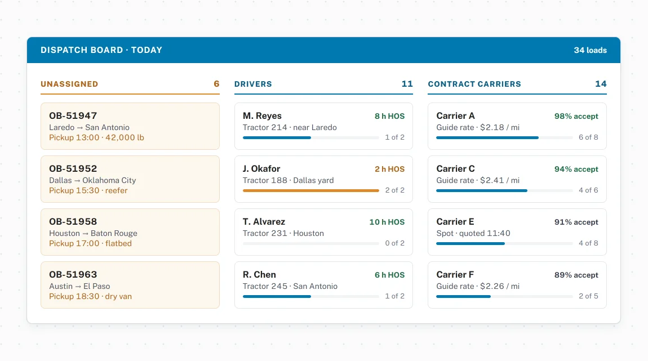Click Guide rate $2.26 / mi

478,286
